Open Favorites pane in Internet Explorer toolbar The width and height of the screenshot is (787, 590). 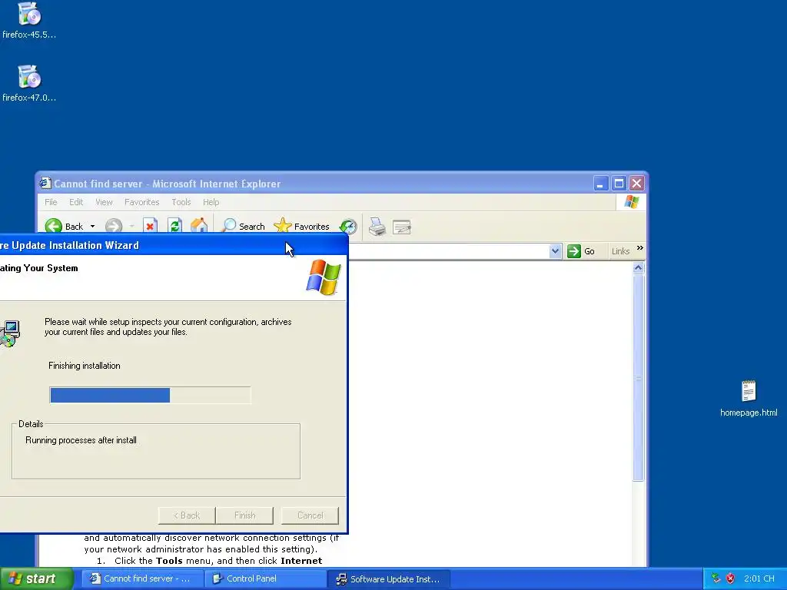(302, 227)
